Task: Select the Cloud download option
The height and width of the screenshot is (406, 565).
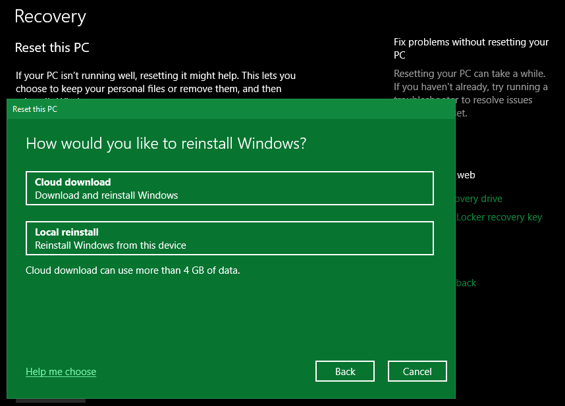Action: [229, 188]
